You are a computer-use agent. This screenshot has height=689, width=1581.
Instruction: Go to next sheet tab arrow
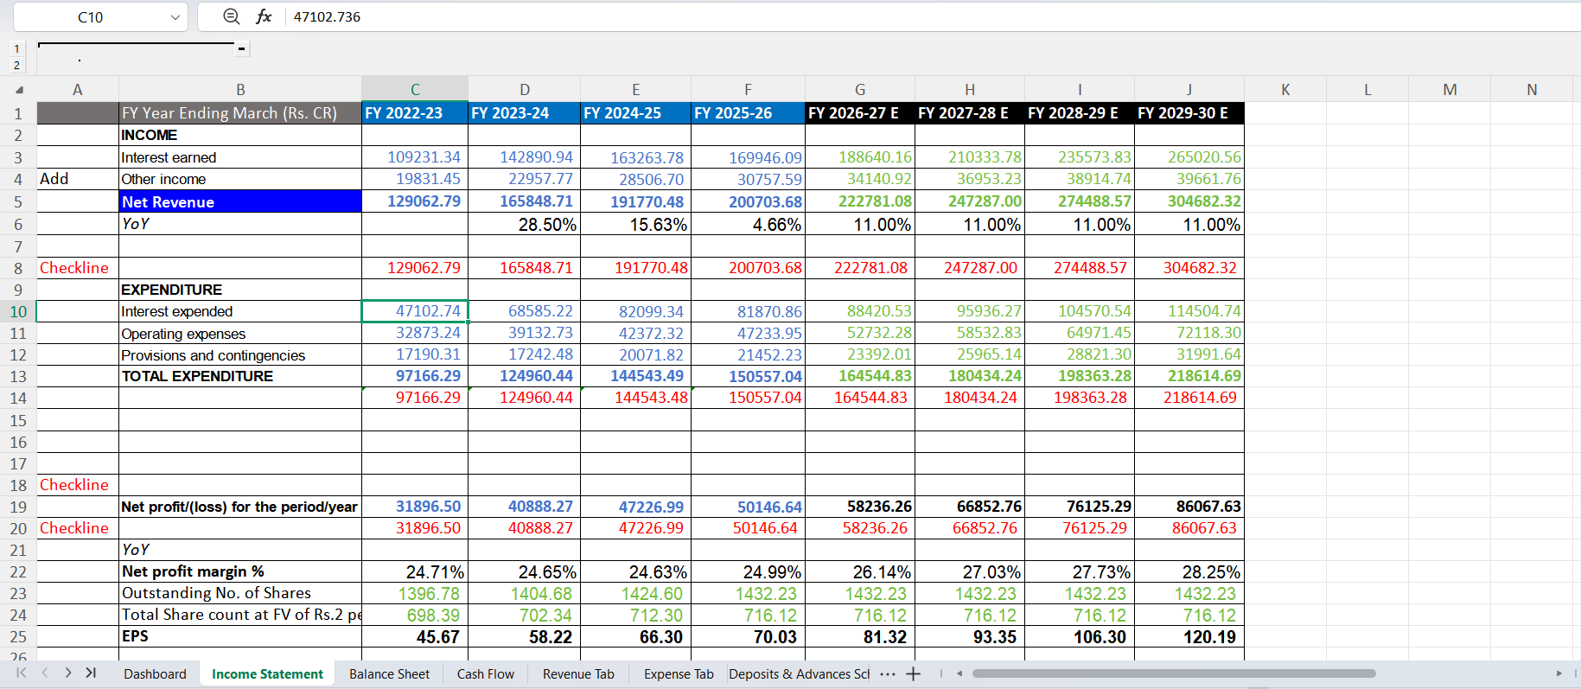[x=68, y=673]
